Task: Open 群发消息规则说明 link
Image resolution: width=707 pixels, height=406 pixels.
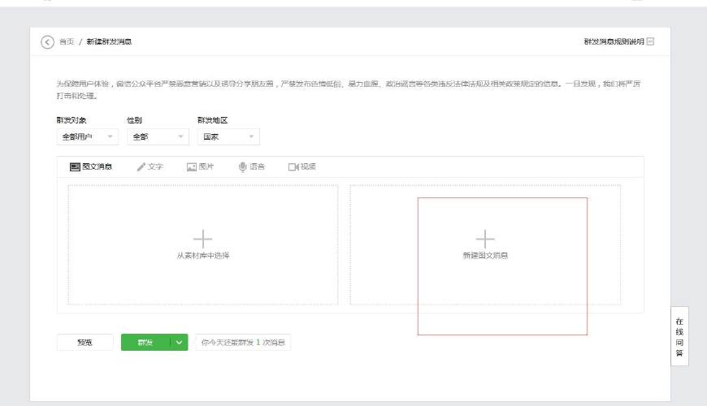Action: [x=614, y=41]
